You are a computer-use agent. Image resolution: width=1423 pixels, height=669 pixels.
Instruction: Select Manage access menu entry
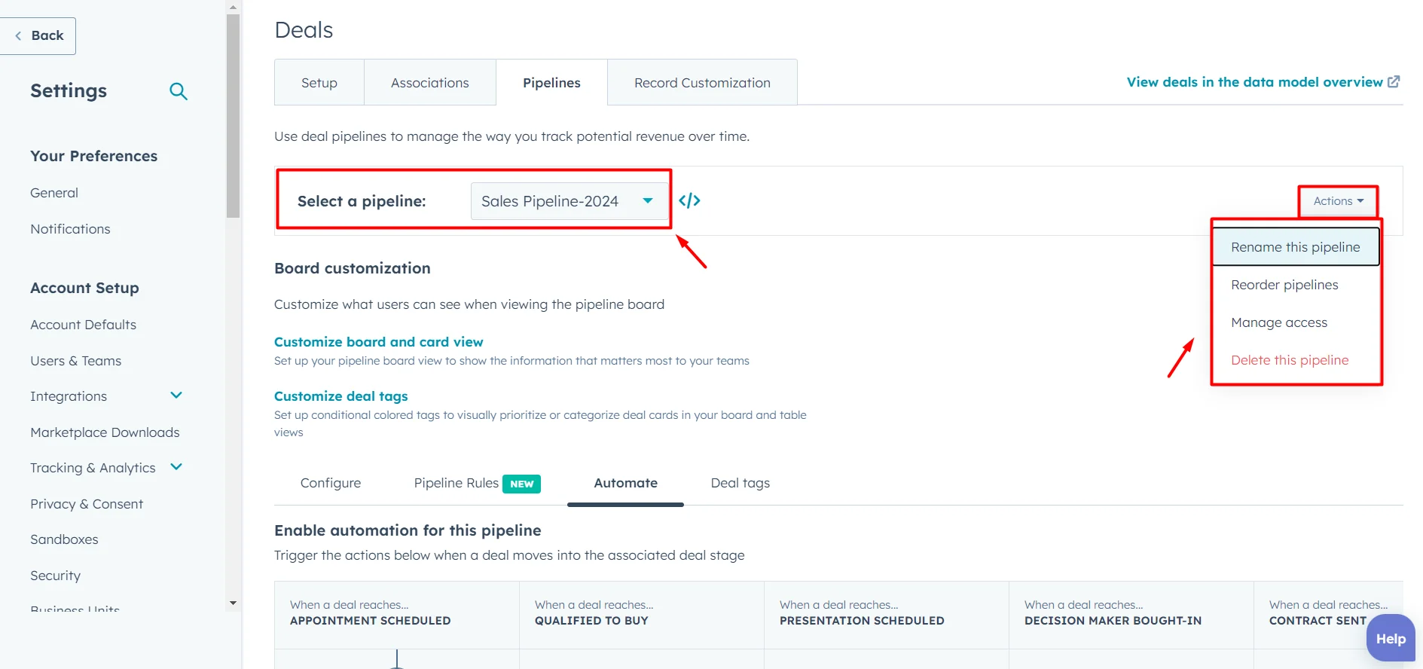click(1279, 322)
